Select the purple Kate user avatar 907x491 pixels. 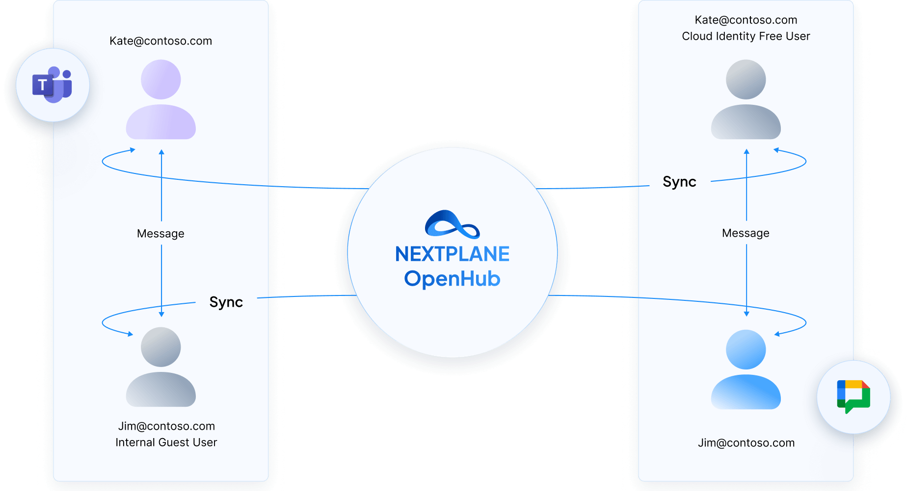(x=161, y=99)
